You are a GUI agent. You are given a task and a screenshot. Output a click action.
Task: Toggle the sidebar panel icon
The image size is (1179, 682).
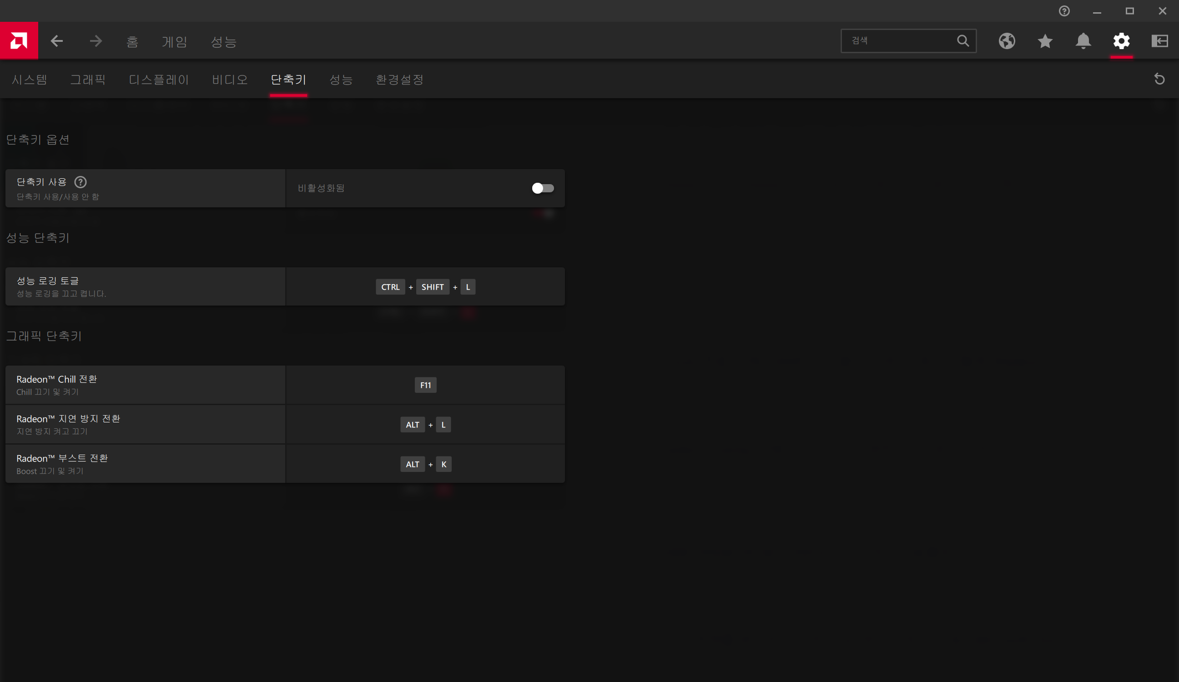pos(1159,41)
